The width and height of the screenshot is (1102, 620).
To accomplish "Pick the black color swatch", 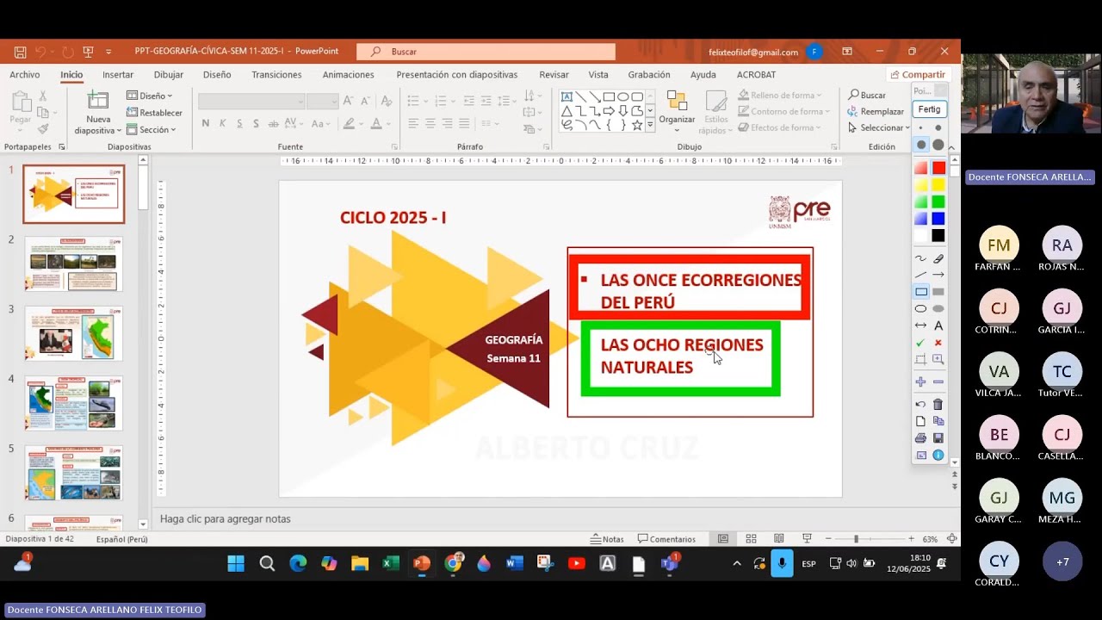I will pos(938,235).
